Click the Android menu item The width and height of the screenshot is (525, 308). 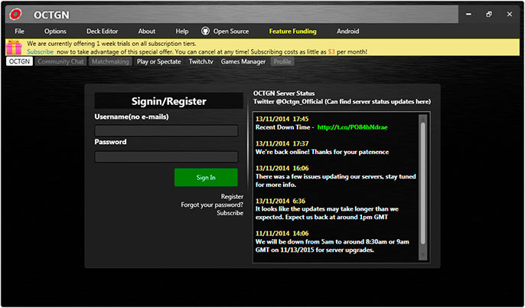click(348, 31)
